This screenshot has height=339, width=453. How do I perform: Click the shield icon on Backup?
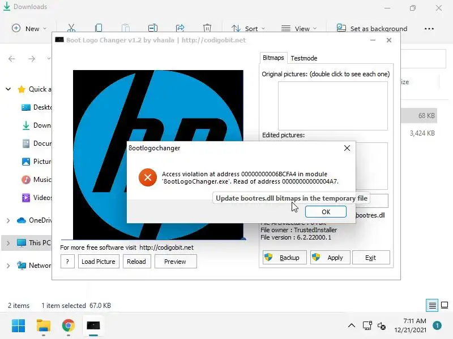(268, 257)
